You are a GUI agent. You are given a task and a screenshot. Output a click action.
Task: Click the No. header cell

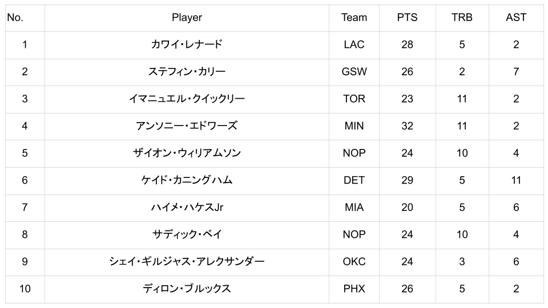[x=15, y=18]
